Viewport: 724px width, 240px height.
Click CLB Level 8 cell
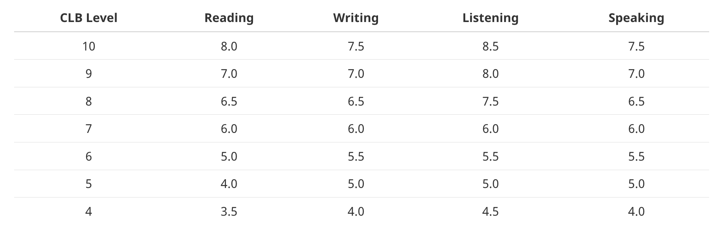[88, 101]
